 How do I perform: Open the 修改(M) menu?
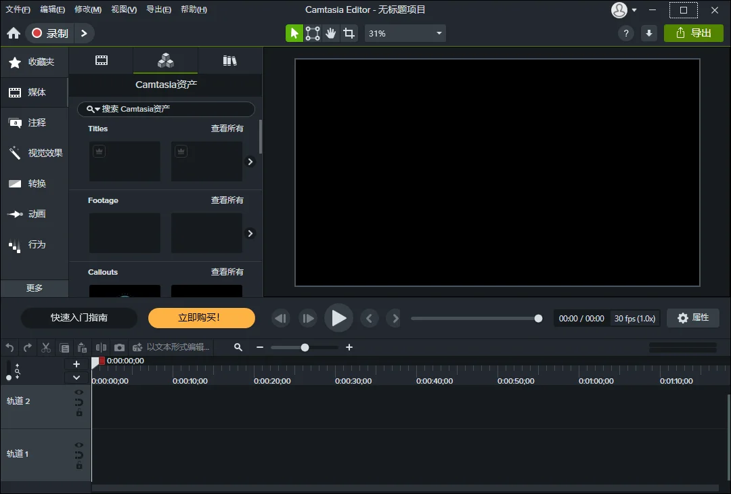[x=87, y=9]
